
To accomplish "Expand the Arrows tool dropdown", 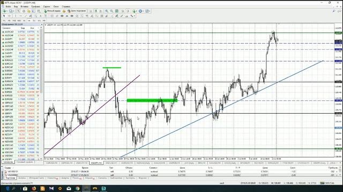I will 135,16.
